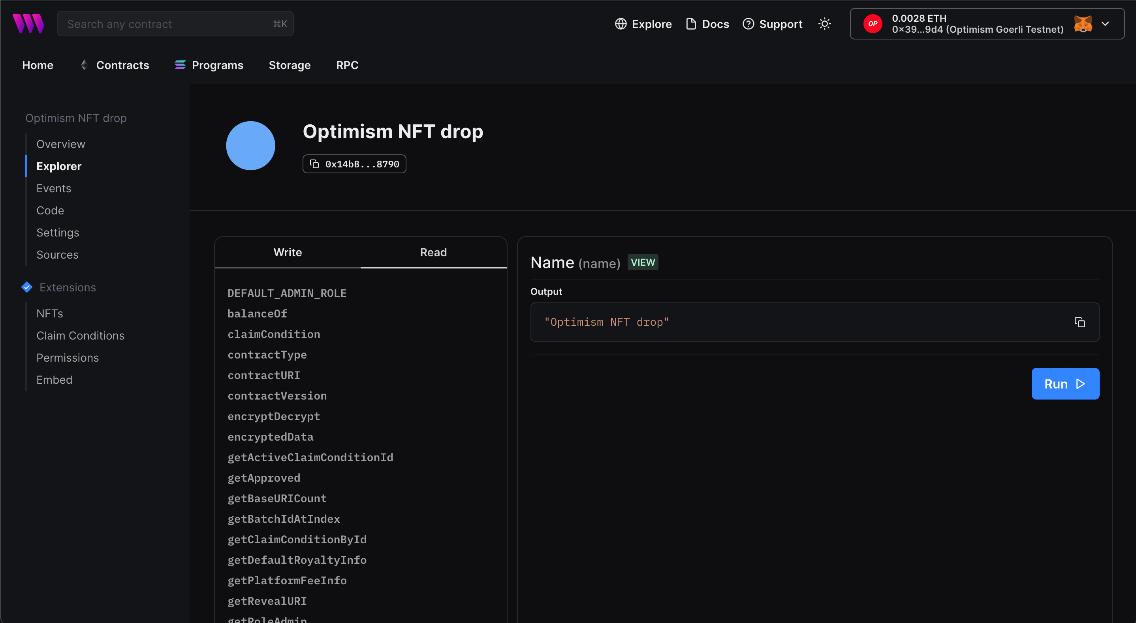Viewport: 1136px width, 623px height.
Task: Run the Name view function
Action: tap(1065, 384)
